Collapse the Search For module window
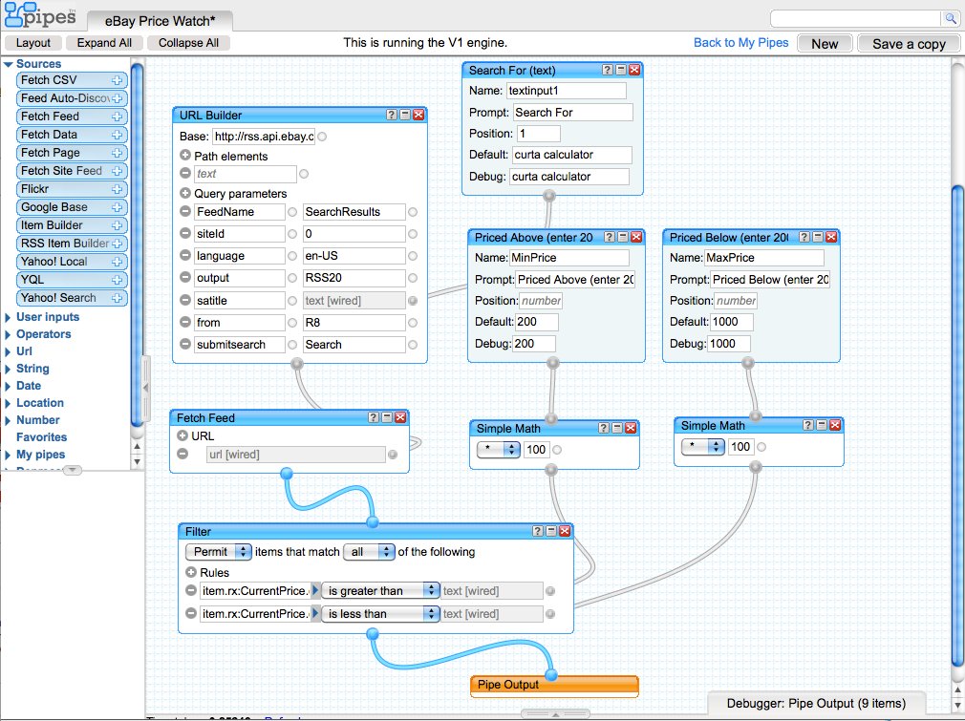 621,70
